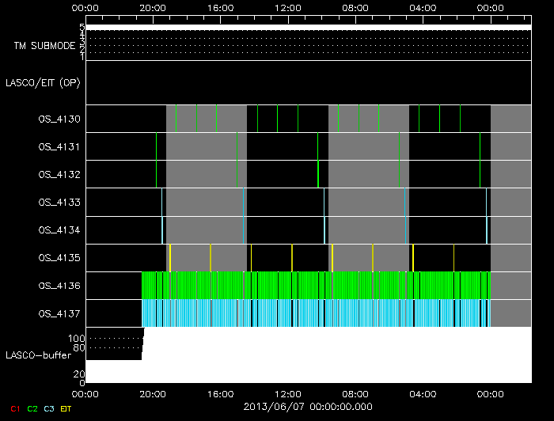
Task: Click the cyan C3 legend entry
Action: [x=49, y=408]
